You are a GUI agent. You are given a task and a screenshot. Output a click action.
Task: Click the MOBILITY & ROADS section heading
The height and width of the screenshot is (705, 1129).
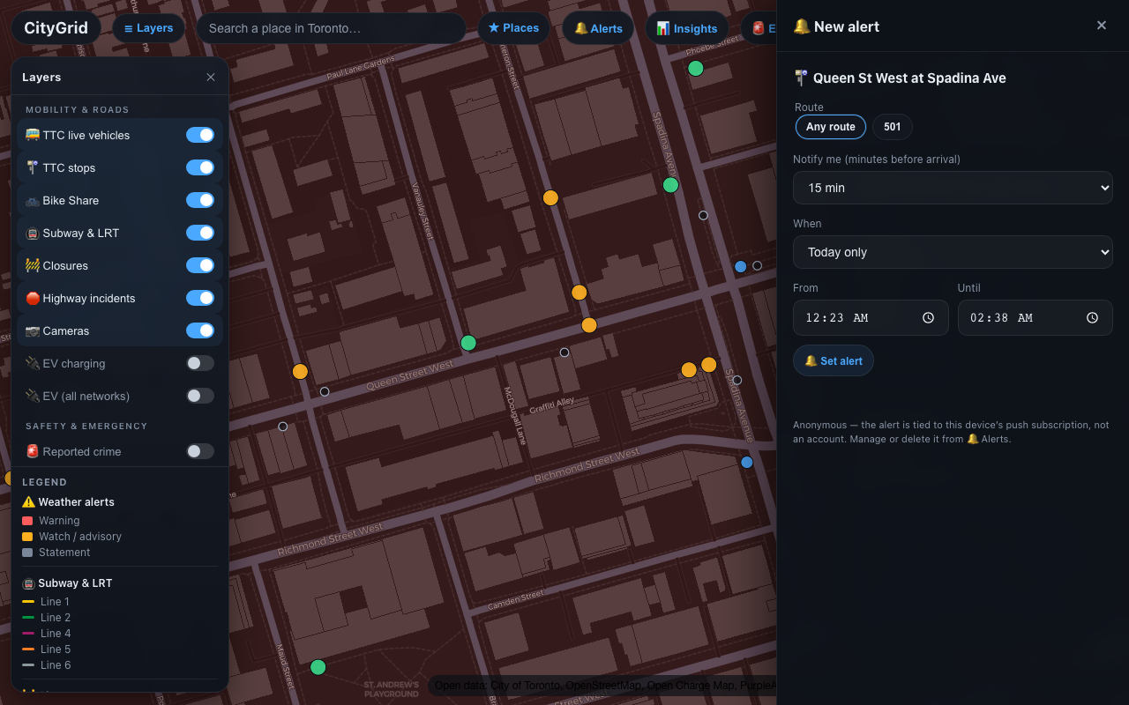(x=78, y=109)
